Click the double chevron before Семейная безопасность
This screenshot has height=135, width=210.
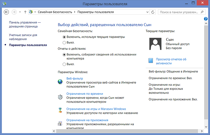[35, 12]
